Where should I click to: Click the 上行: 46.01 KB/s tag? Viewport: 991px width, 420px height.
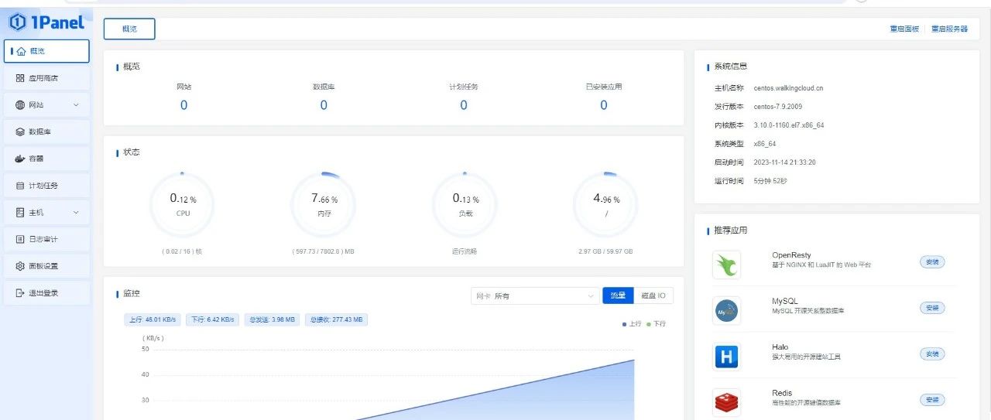(153, 319)
